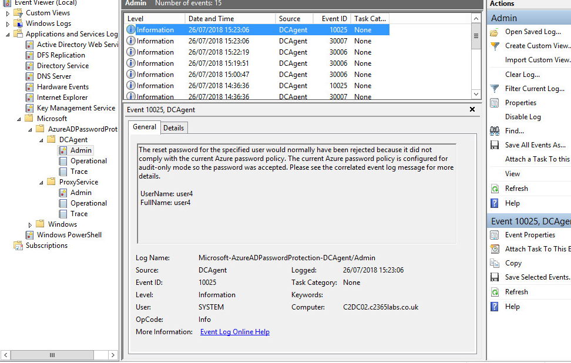The height and width of the screenshot is (363, 571).
Task: Click the Help question mark icon
Action: (495, 202)
